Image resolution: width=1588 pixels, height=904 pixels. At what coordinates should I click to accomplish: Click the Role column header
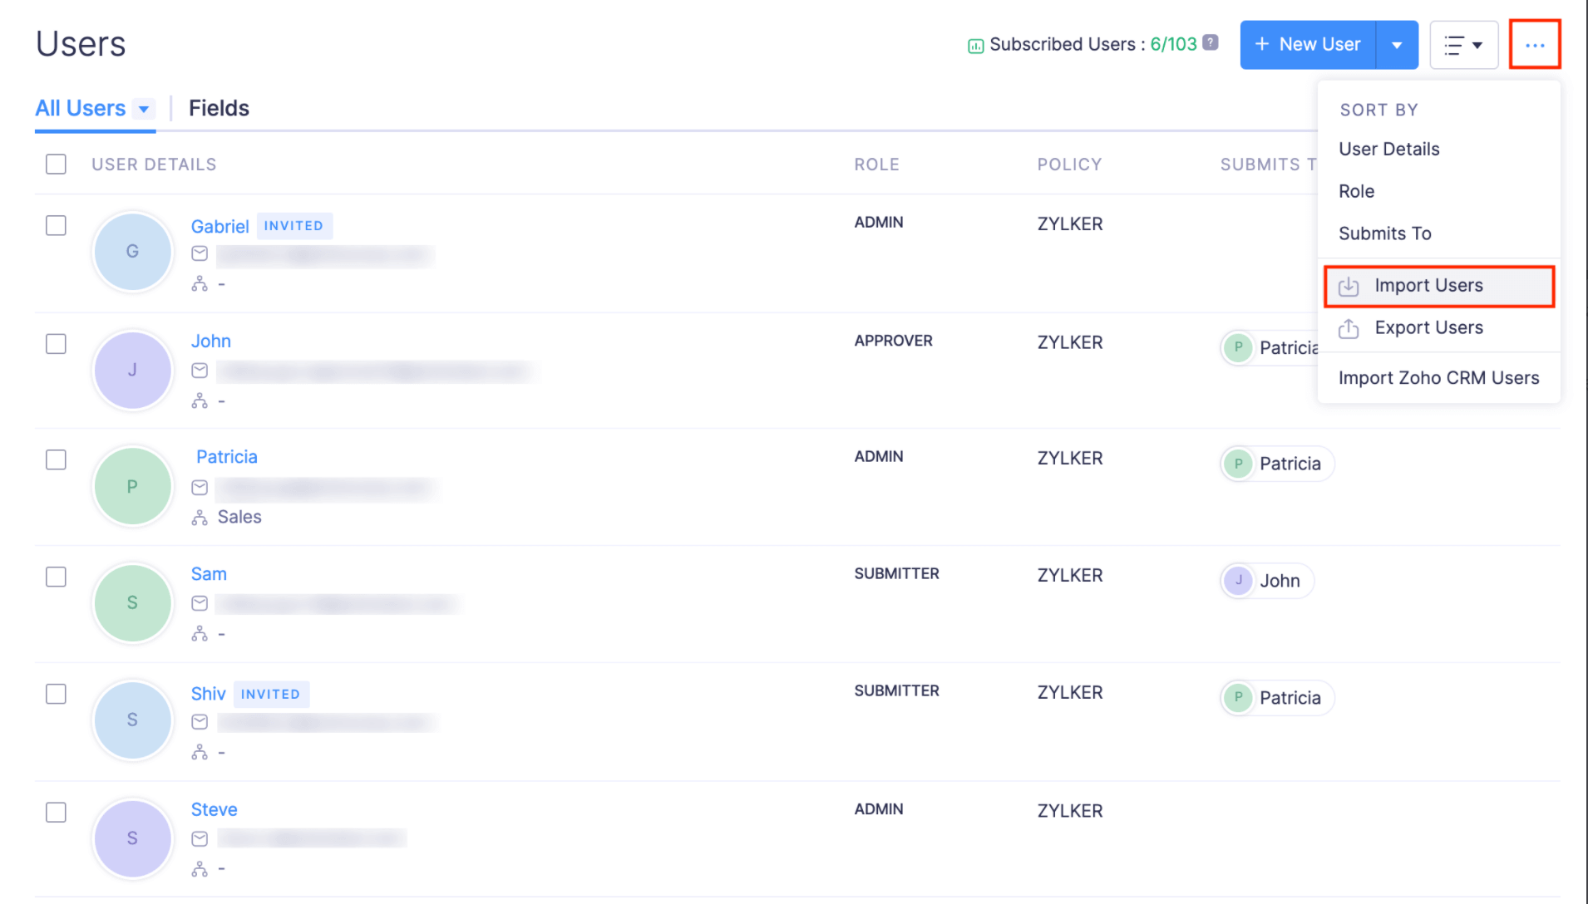(x=876, y=165)
